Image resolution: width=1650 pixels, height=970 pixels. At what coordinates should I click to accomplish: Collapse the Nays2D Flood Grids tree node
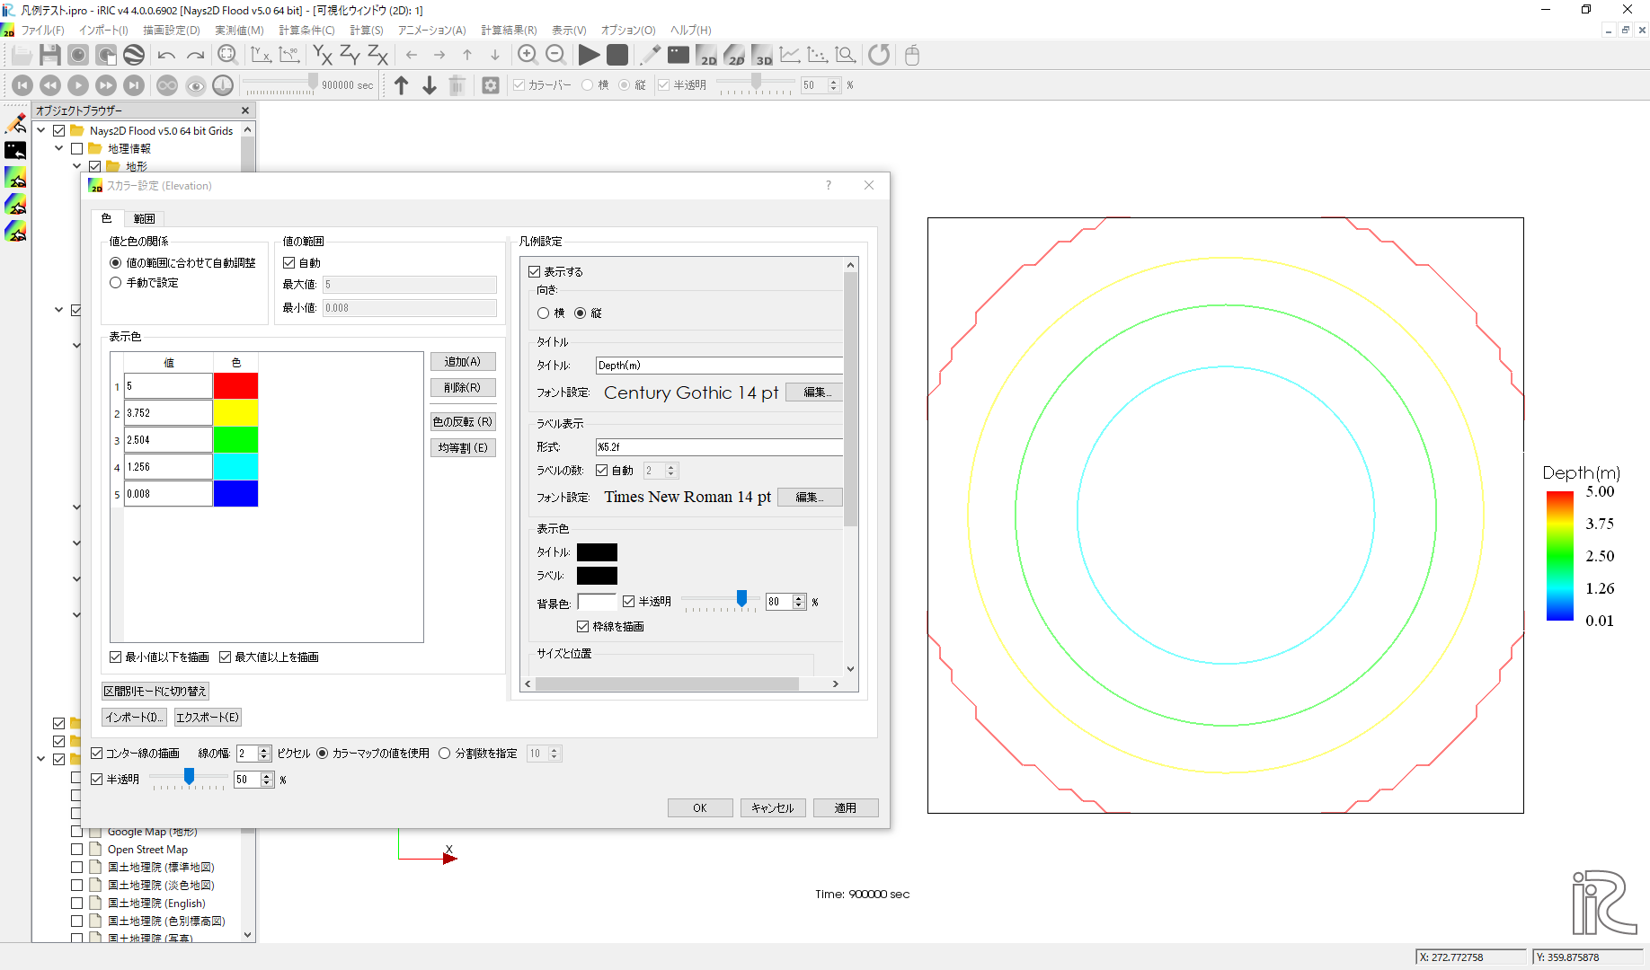click(x=41, y=131)
